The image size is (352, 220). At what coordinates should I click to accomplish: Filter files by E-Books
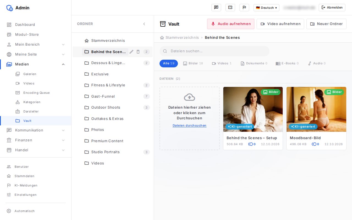click(287, 64)
